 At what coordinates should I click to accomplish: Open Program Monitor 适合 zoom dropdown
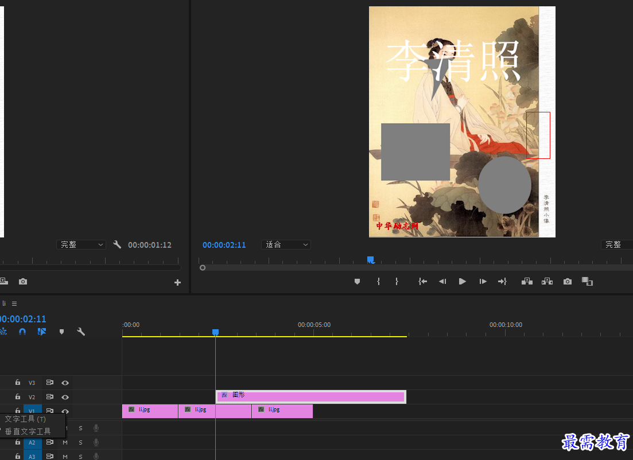coord(286,244)
